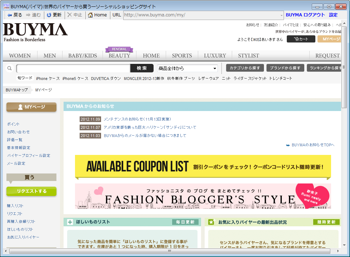Screen dimensions: 350x257
Task: Open the 安心への取り組み header link
Action: point(317,25)
